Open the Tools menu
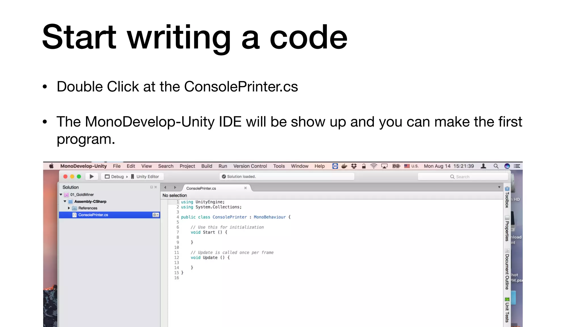 tap(279, 166)
